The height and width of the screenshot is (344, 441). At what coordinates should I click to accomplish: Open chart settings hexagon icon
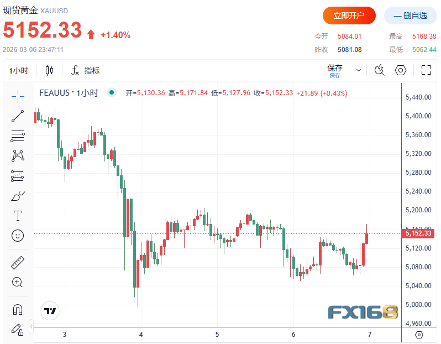click(x=401, y=70)
